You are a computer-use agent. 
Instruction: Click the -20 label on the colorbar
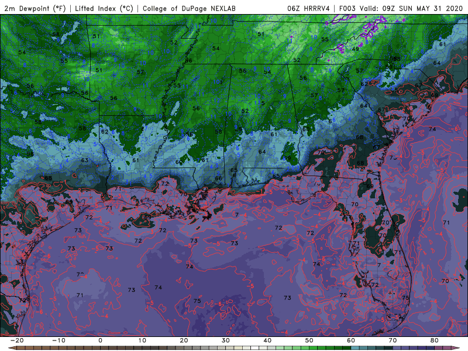click(17, 340)
